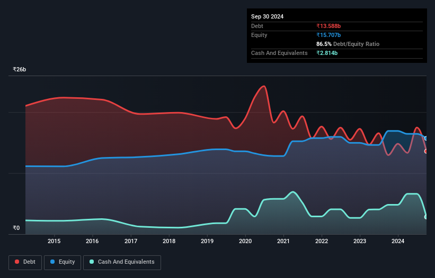Click the ₹0 y-axis label
This screenshot has width=435, height=278.
coord(16,228)
